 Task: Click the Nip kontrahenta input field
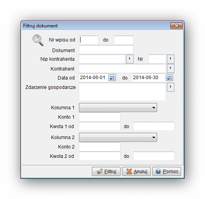point(102,59)
